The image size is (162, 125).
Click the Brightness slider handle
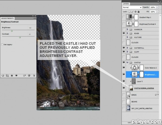pyautogui.click(x=12, y=31)
